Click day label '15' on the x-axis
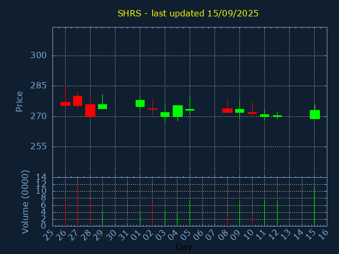 click(310, 235)
